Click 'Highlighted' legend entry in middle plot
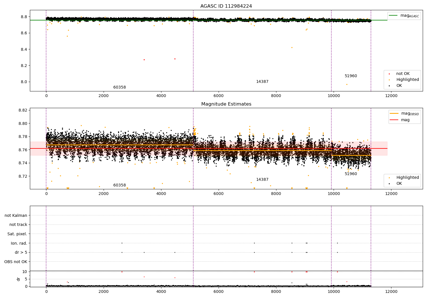 (x=407, y=178)
